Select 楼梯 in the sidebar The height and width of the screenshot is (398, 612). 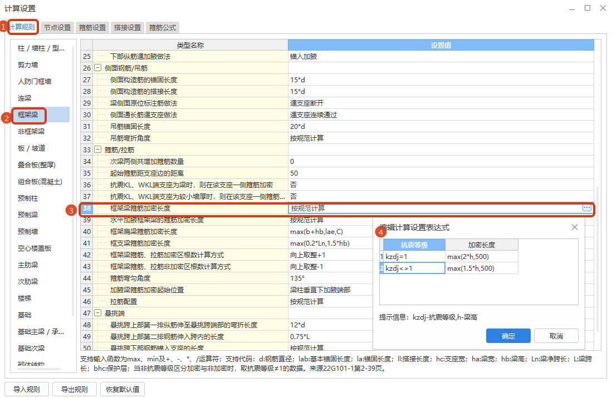pos(41,298)
